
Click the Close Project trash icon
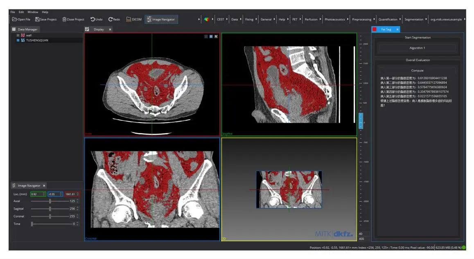64,19
